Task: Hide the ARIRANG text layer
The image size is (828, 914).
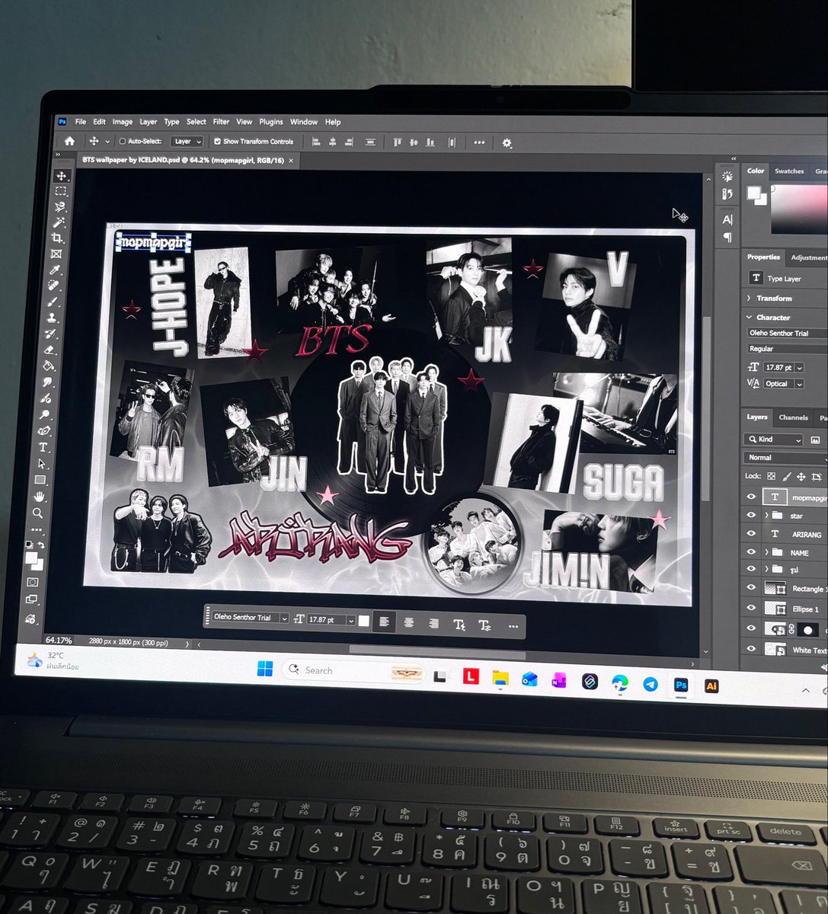Action: pos(751,534)
